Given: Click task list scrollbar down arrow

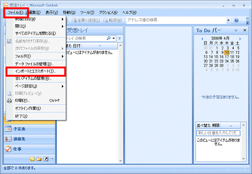Looking at the screenshot, I should tap(243, 159).
